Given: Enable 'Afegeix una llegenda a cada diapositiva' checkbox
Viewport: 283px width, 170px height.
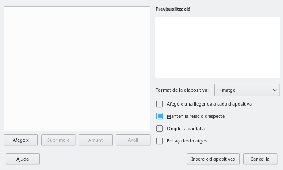Looking at the screenshot, I should (x=160, y=104).
